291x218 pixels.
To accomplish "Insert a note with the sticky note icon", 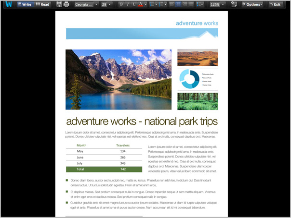I will 234,4.
